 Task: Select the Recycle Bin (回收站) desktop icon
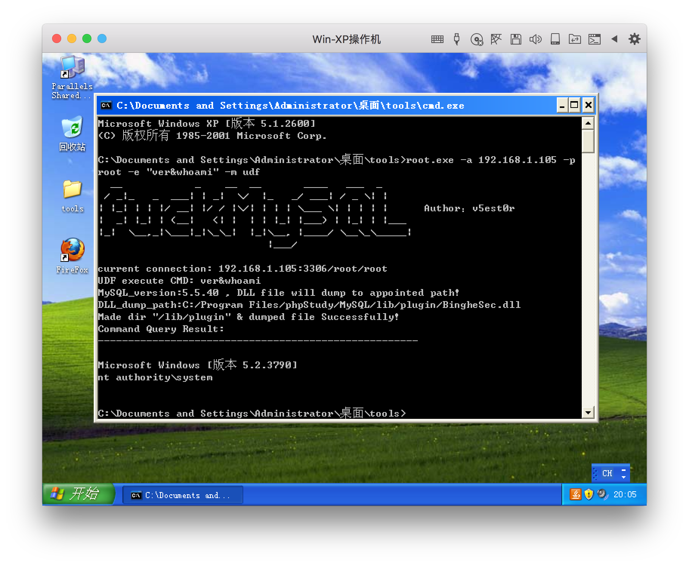(72, 134)
